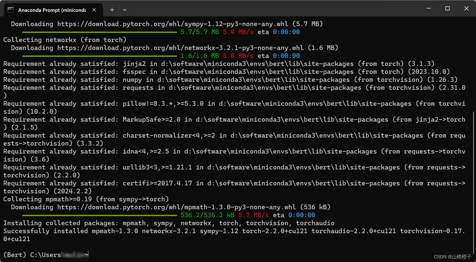The width and height of the screenshot is (476, 262).
Task: Click the 5.7/5.7 MB sympy progress bar
Action: point(99,32)
